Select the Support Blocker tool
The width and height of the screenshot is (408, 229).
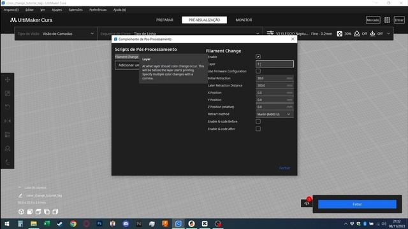8,148
